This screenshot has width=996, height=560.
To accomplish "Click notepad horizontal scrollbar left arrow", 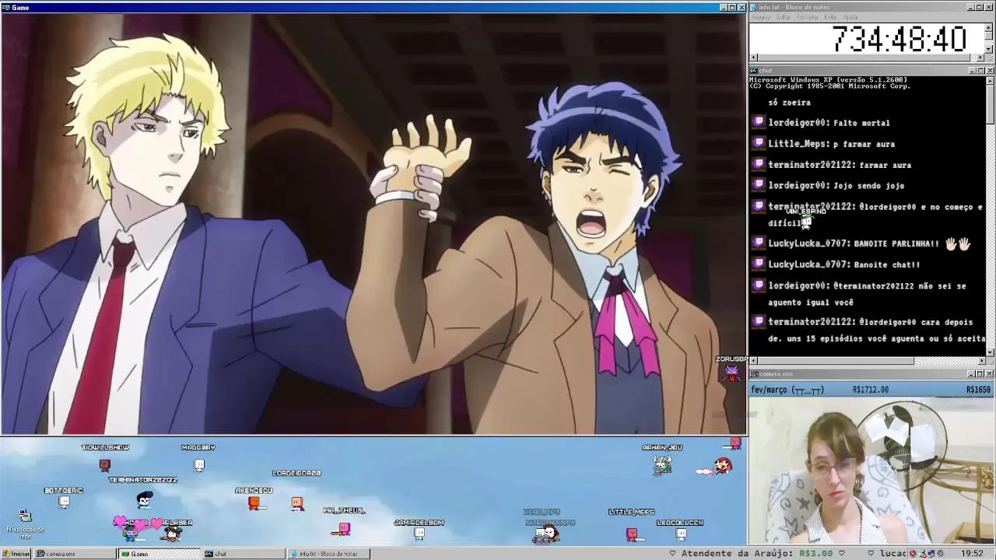I will tap(753, 58).
